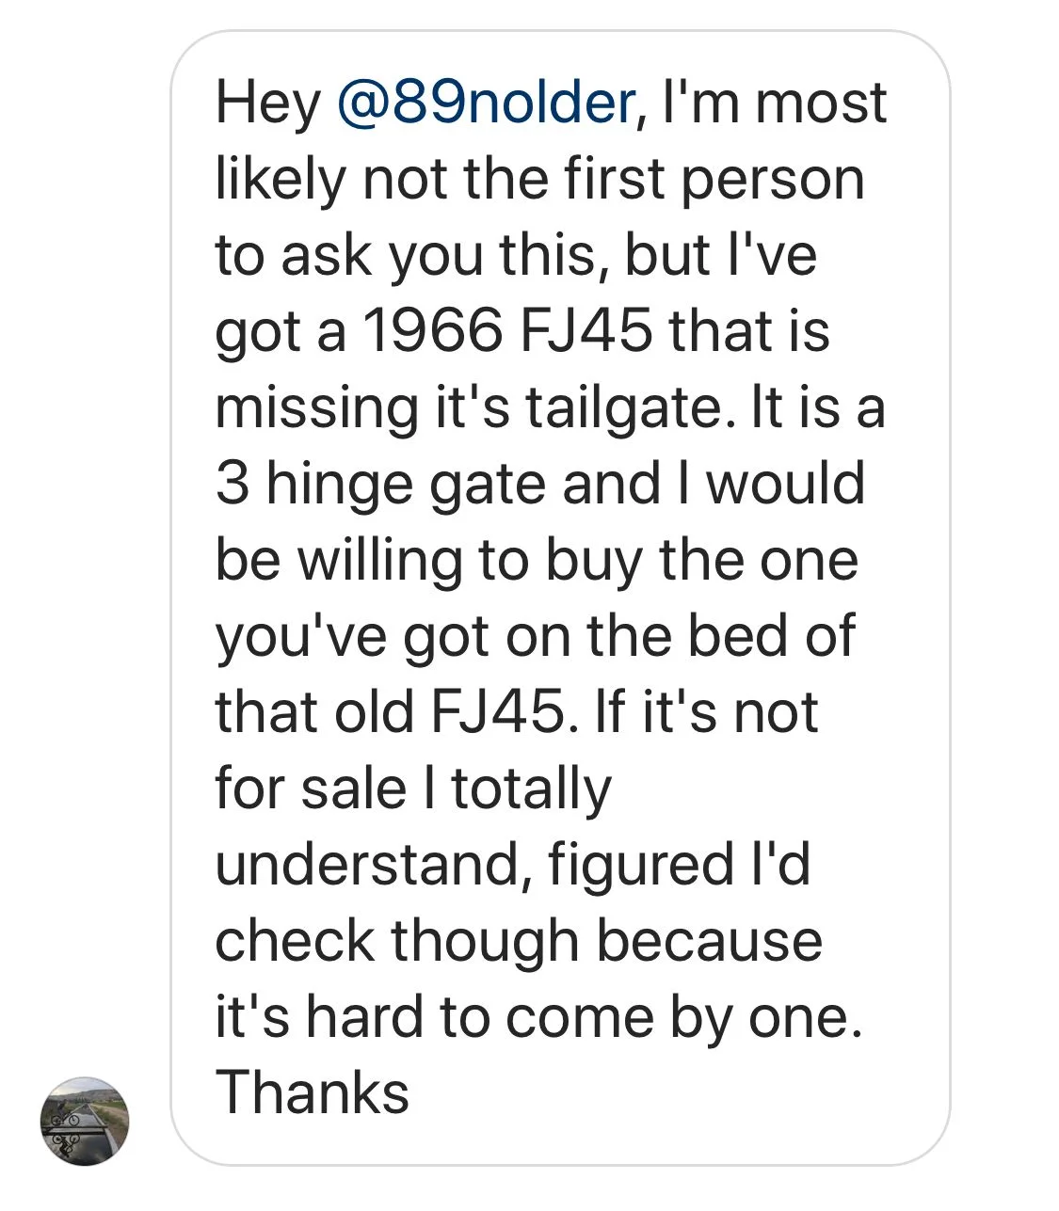Click "likely not the first person" line

[x=539, y=180]
